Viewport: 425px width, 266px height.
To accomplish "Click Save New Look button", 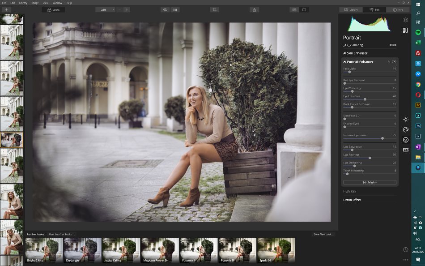I will pos(323,234).
